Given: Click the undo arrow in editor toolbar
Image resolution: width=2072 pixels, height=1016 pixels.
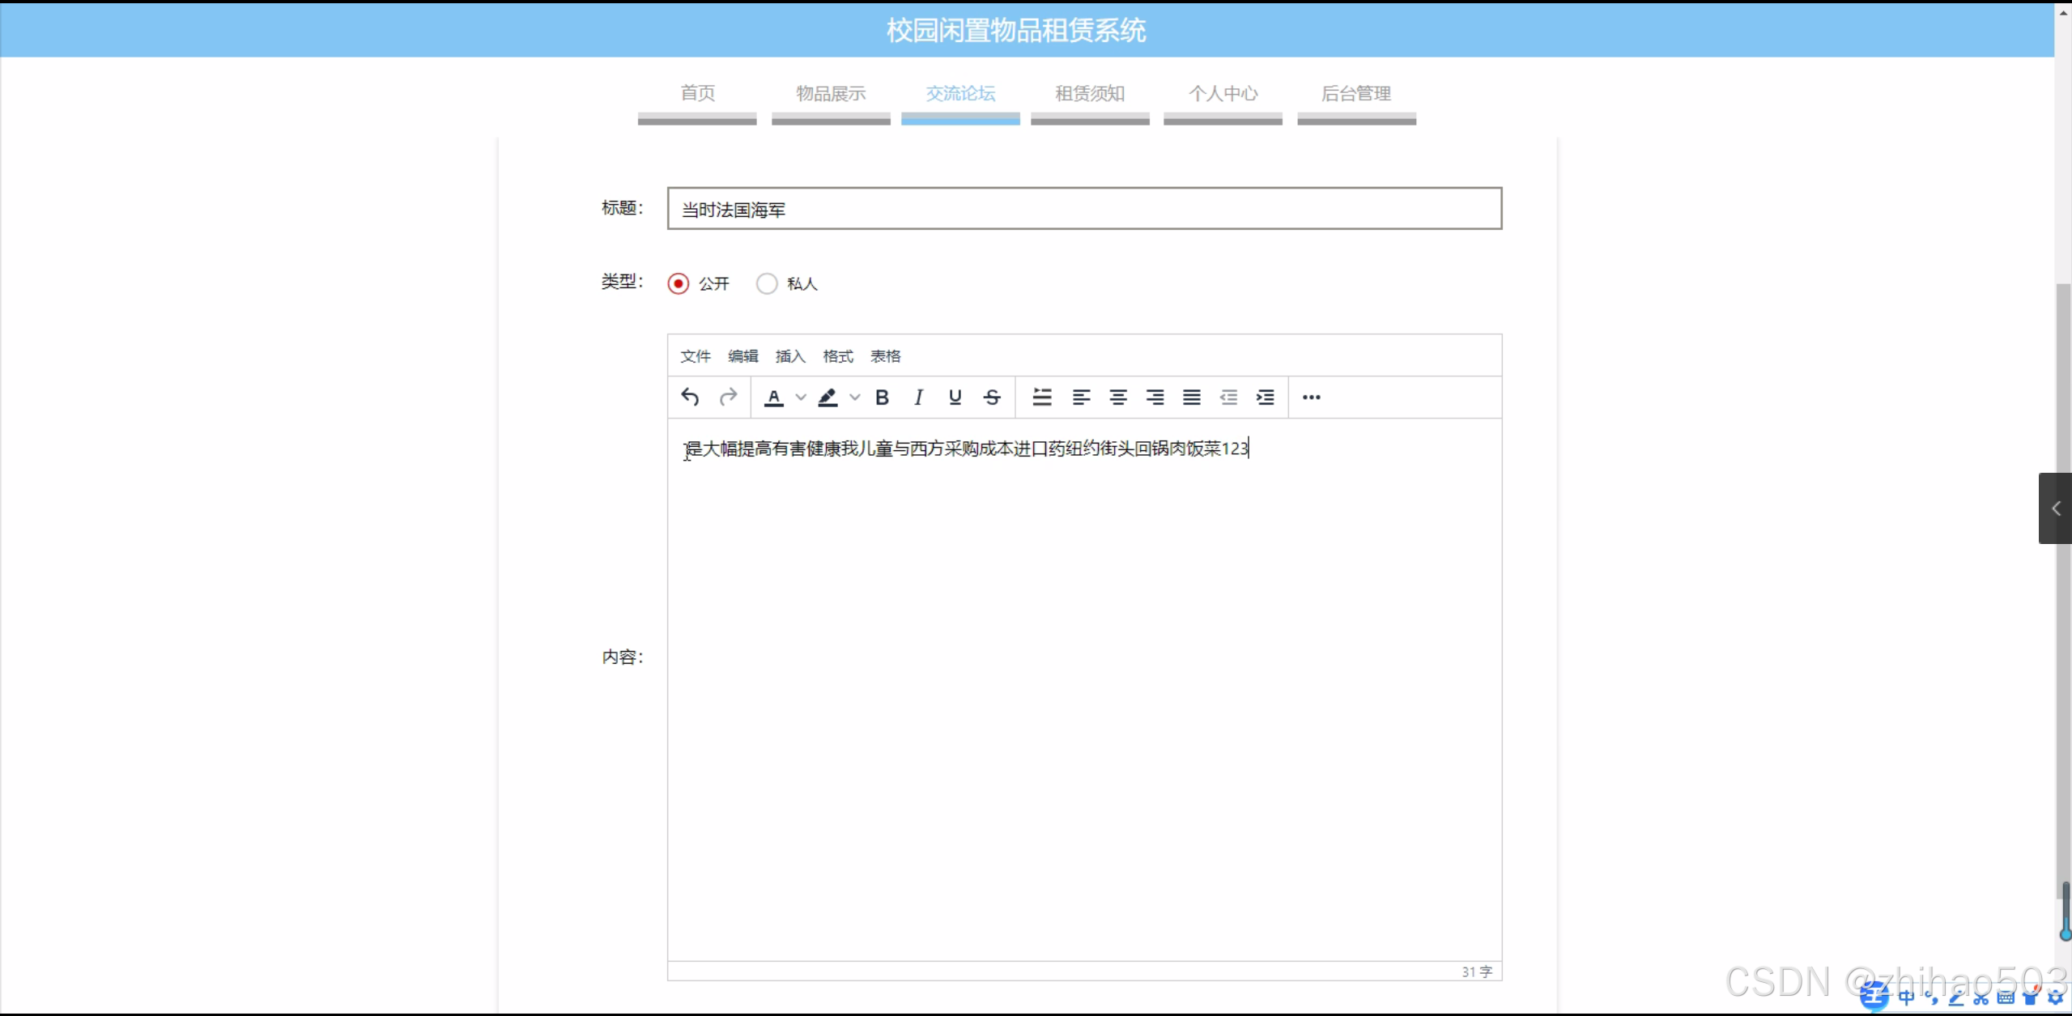Looking at the screenshot, I should (690, 397).
